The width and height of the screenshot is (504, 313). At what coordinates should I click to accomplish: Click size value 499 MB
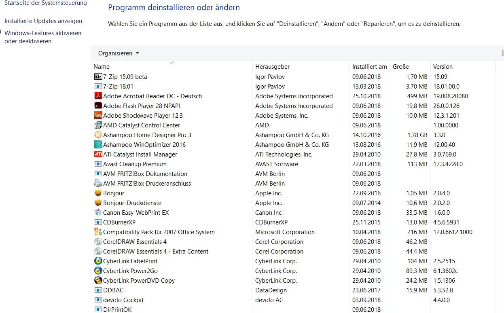(417, 96)
